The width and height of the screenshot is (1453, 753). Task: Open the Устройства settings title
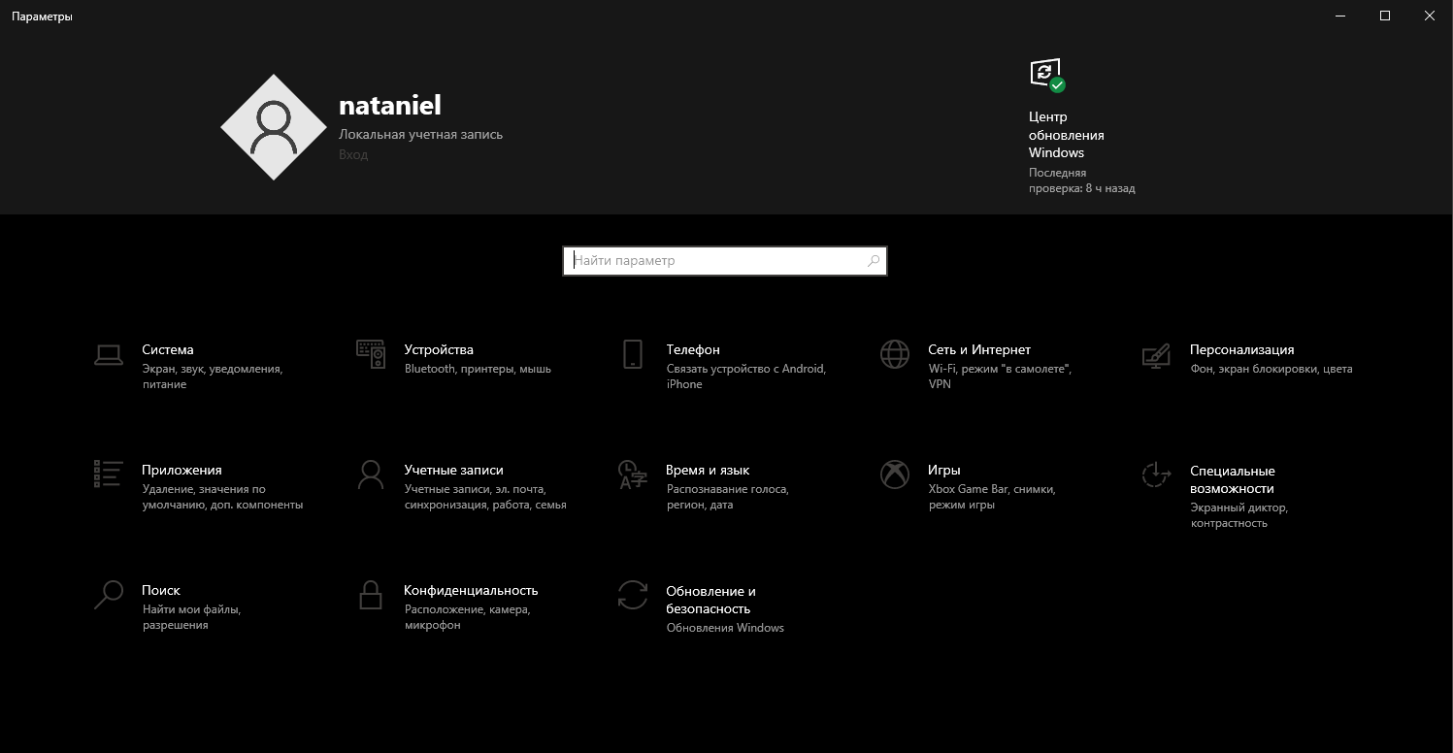click(x=439, y=350)
